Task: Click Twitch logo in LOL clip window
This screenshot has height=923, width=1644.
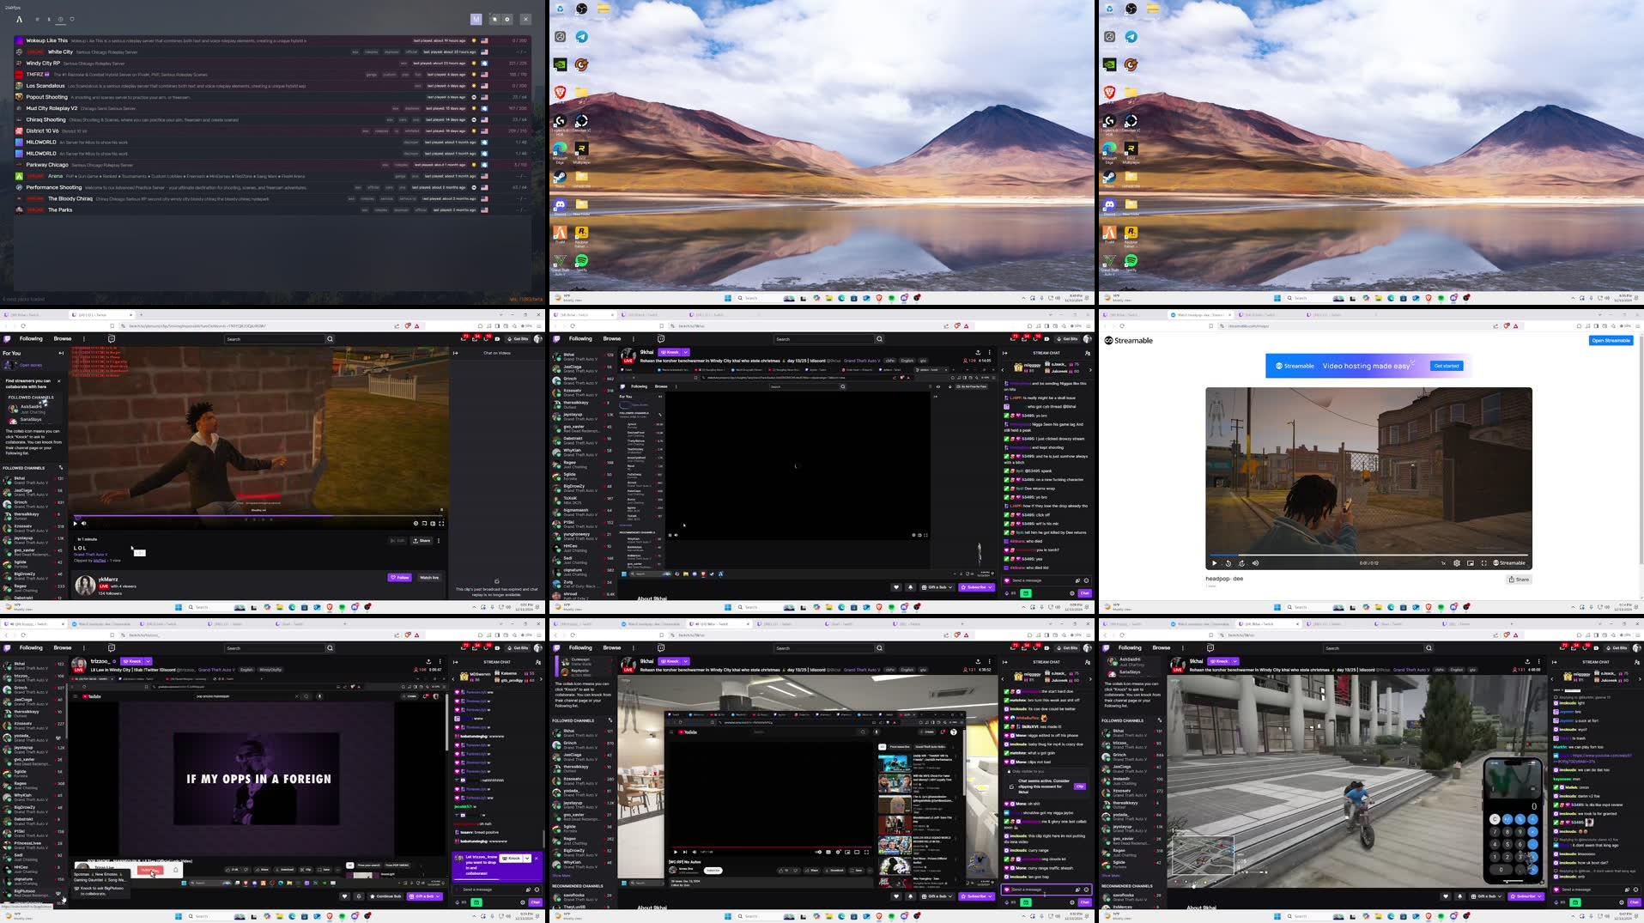Action: pyautogui.click(x=8, y=339)
